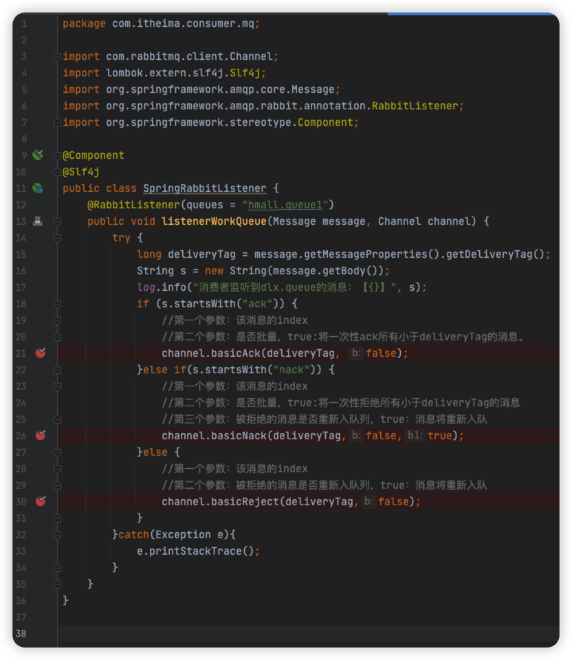
Task: Click the red breakpoint icon on the basicReject line
Action: pos(41,501)
